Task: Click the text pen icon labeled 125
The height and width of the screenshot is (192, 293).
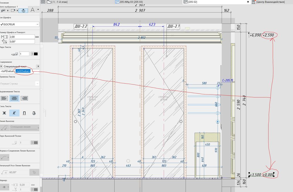Action: coord(14,54)
